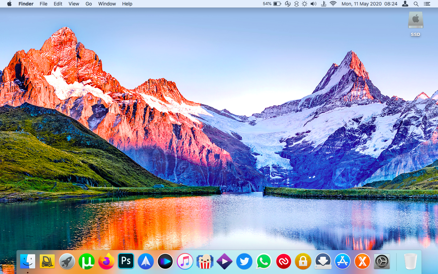Open the volume control menu
This screenshot has height=274, width=438.
point(313,4)
